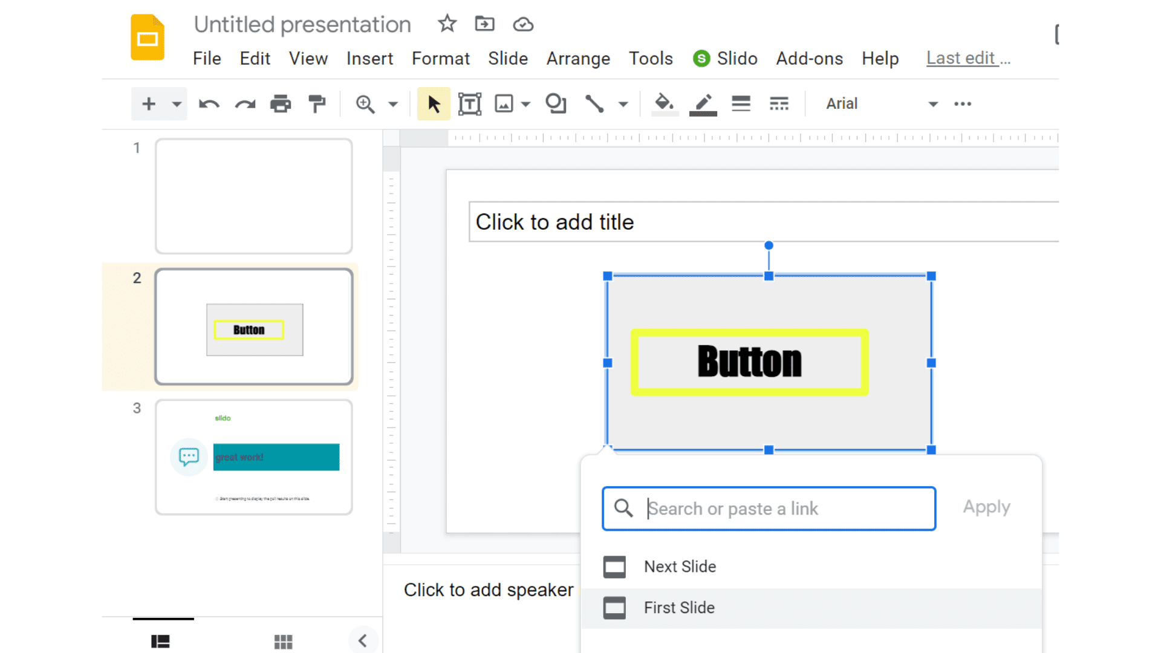This screenshot has height=653, width=1161.
Task: Click the zoom level dropdown
Action: (x=392, y=103)
